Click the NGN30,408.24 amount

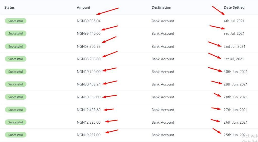(x=88, y=84)
